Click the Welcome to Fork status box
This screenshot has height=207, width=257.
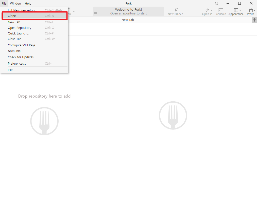tap(128, 11)
